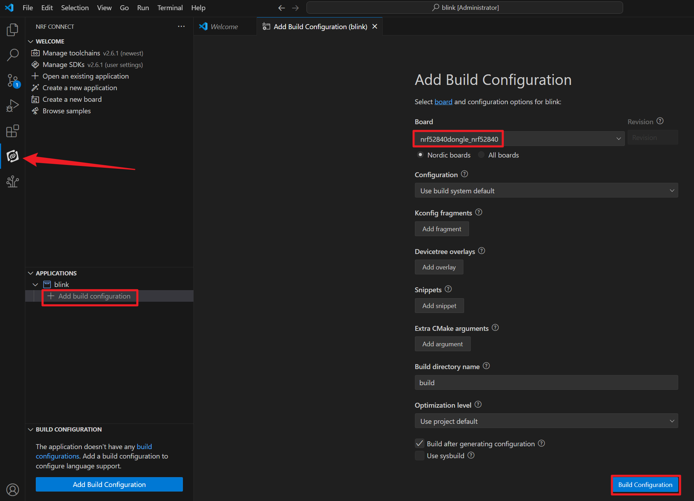Image resolution: width=694 pixels, height=501 pixels.
Task: Open the Terminal menu
Action: (168, 7)
